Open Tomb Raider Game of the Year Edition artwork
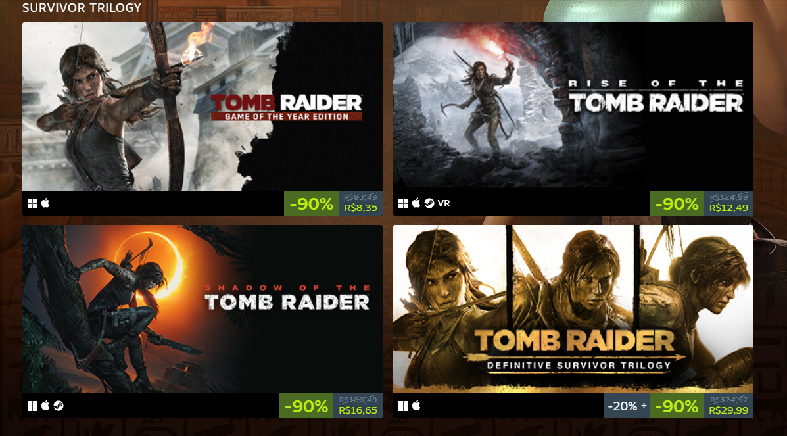 [203, 107]
